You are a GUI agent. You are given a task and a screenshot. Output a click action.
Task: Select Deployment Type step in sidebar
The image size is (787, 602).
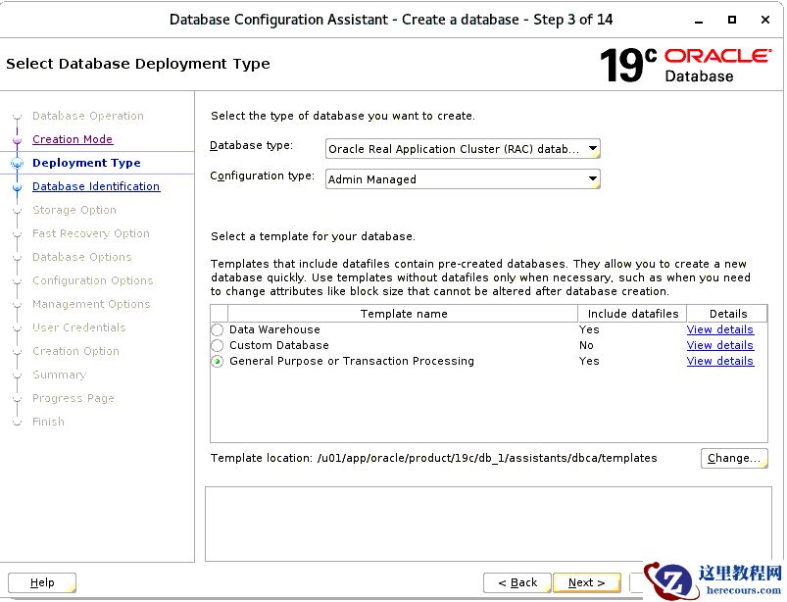(x=86, y=163)
